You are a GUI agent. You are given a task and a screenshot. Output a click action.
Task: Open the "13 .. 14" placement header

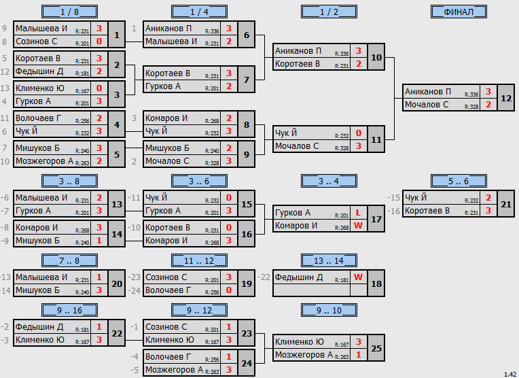(329, 260)
